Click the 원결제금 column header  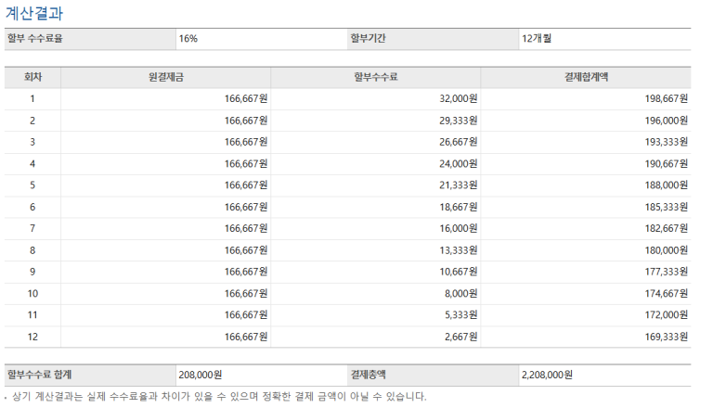pyautogui.click(x=165, y=77)
